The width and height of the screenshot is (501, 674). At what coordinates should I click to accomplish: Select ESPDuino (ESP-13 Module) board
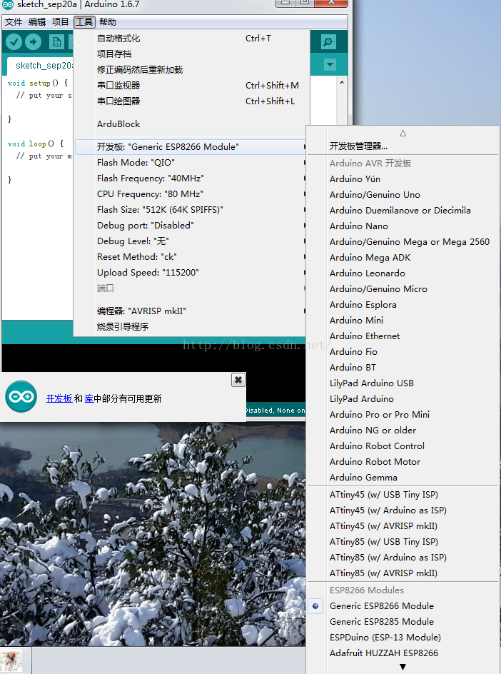tap(403, 638)
